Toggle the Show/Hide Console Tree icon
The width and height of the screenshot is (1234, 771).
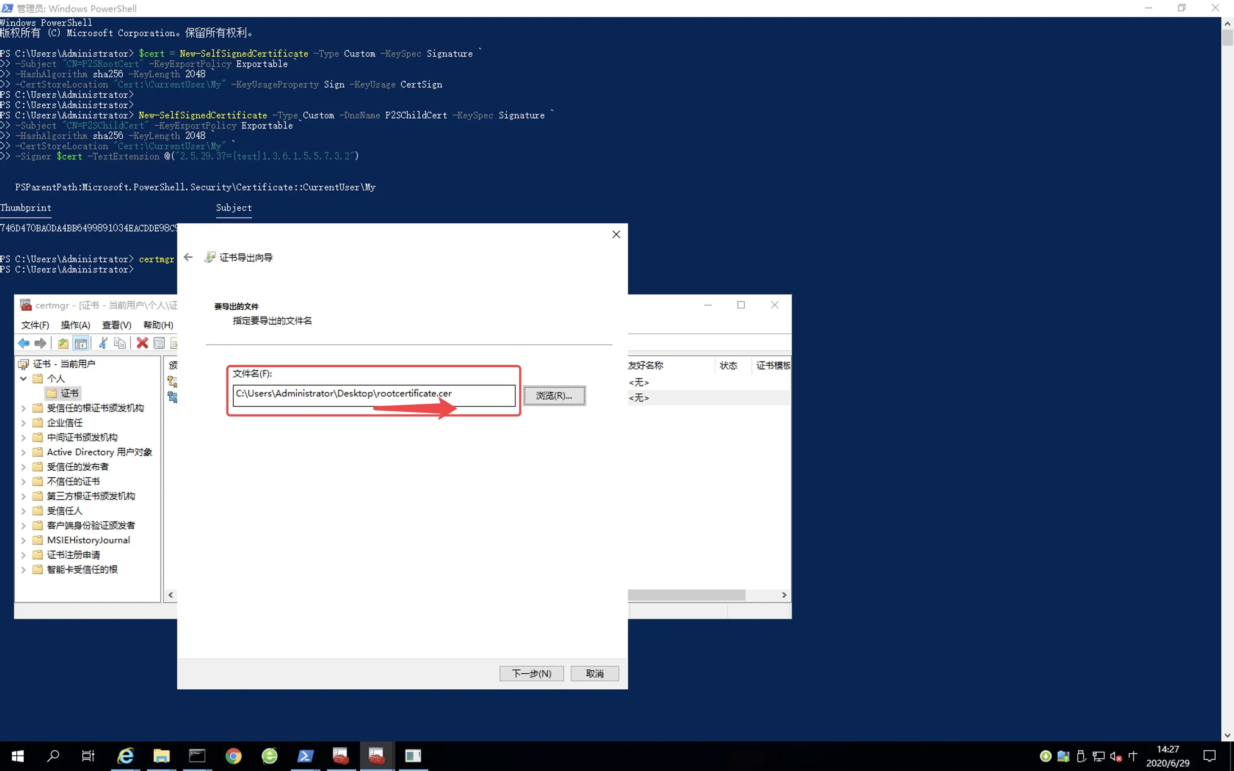click(80, 343)
